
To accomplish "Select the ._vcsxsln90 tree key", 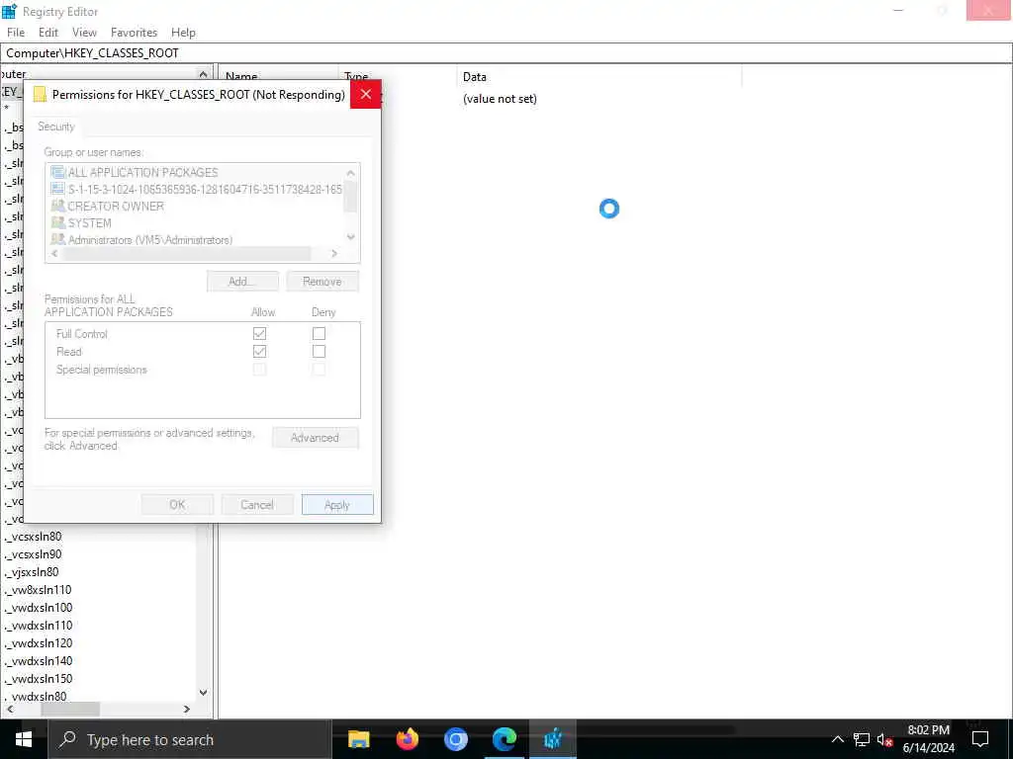I will pos(34,554).
